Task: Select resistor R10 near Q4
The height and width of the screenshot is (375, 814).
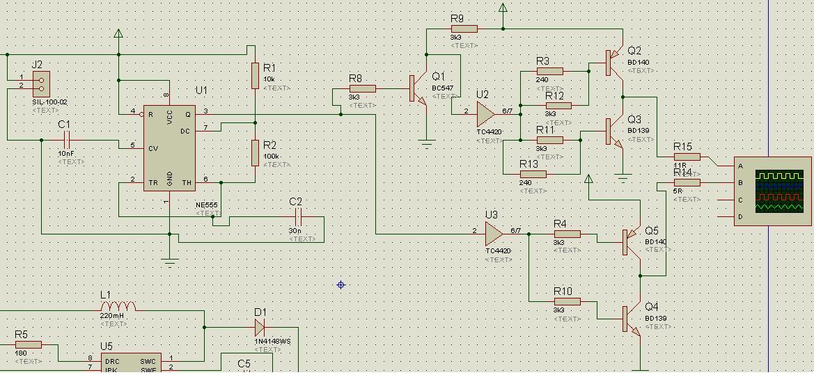Action: click(567, 302)
